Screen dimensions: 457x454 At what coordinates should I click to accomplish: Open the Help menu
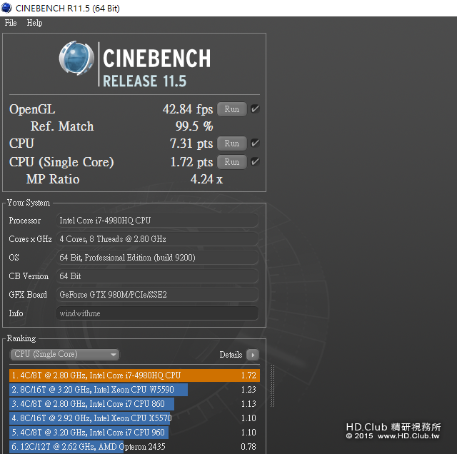[x=34, y=23]
